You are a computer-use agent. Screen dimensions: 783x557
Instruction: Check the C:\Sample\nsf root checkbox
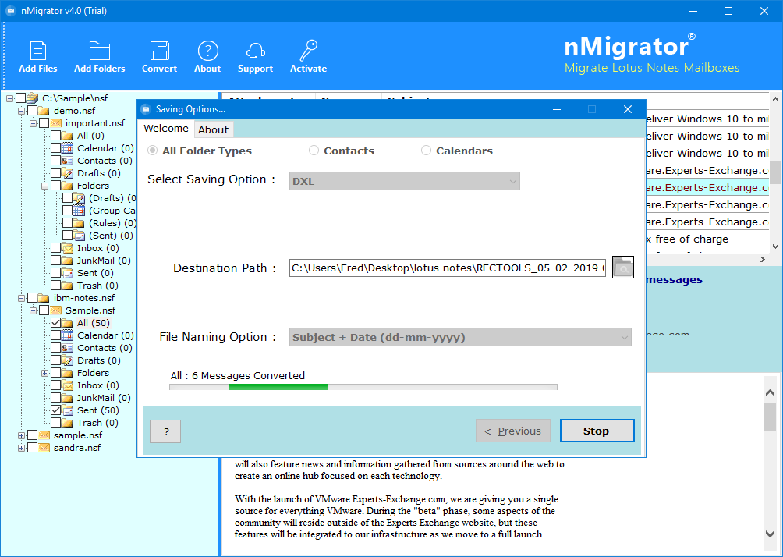tap(20, 98)
